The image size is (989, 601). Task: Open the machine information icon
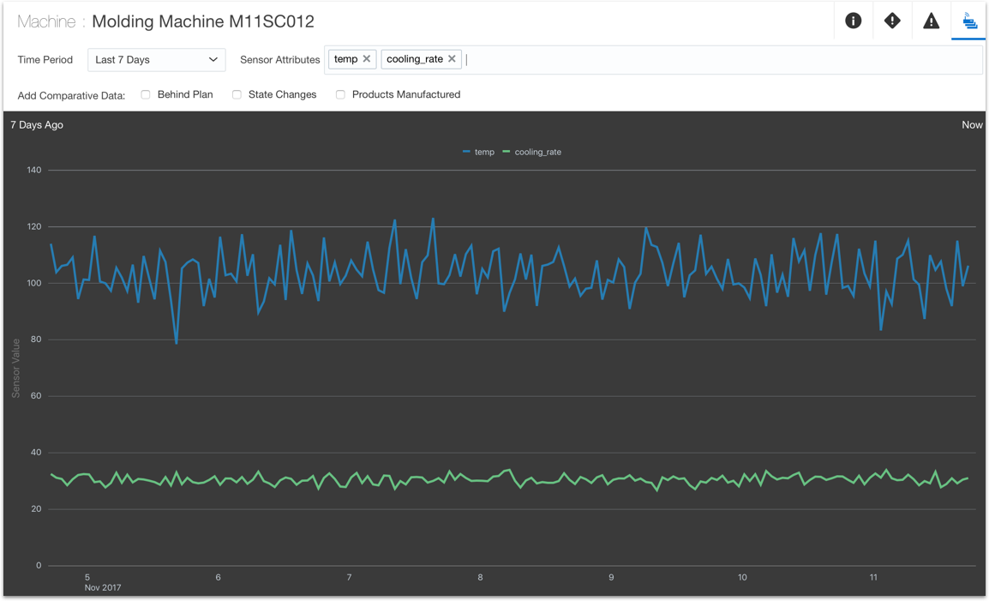tap(853, 21)
